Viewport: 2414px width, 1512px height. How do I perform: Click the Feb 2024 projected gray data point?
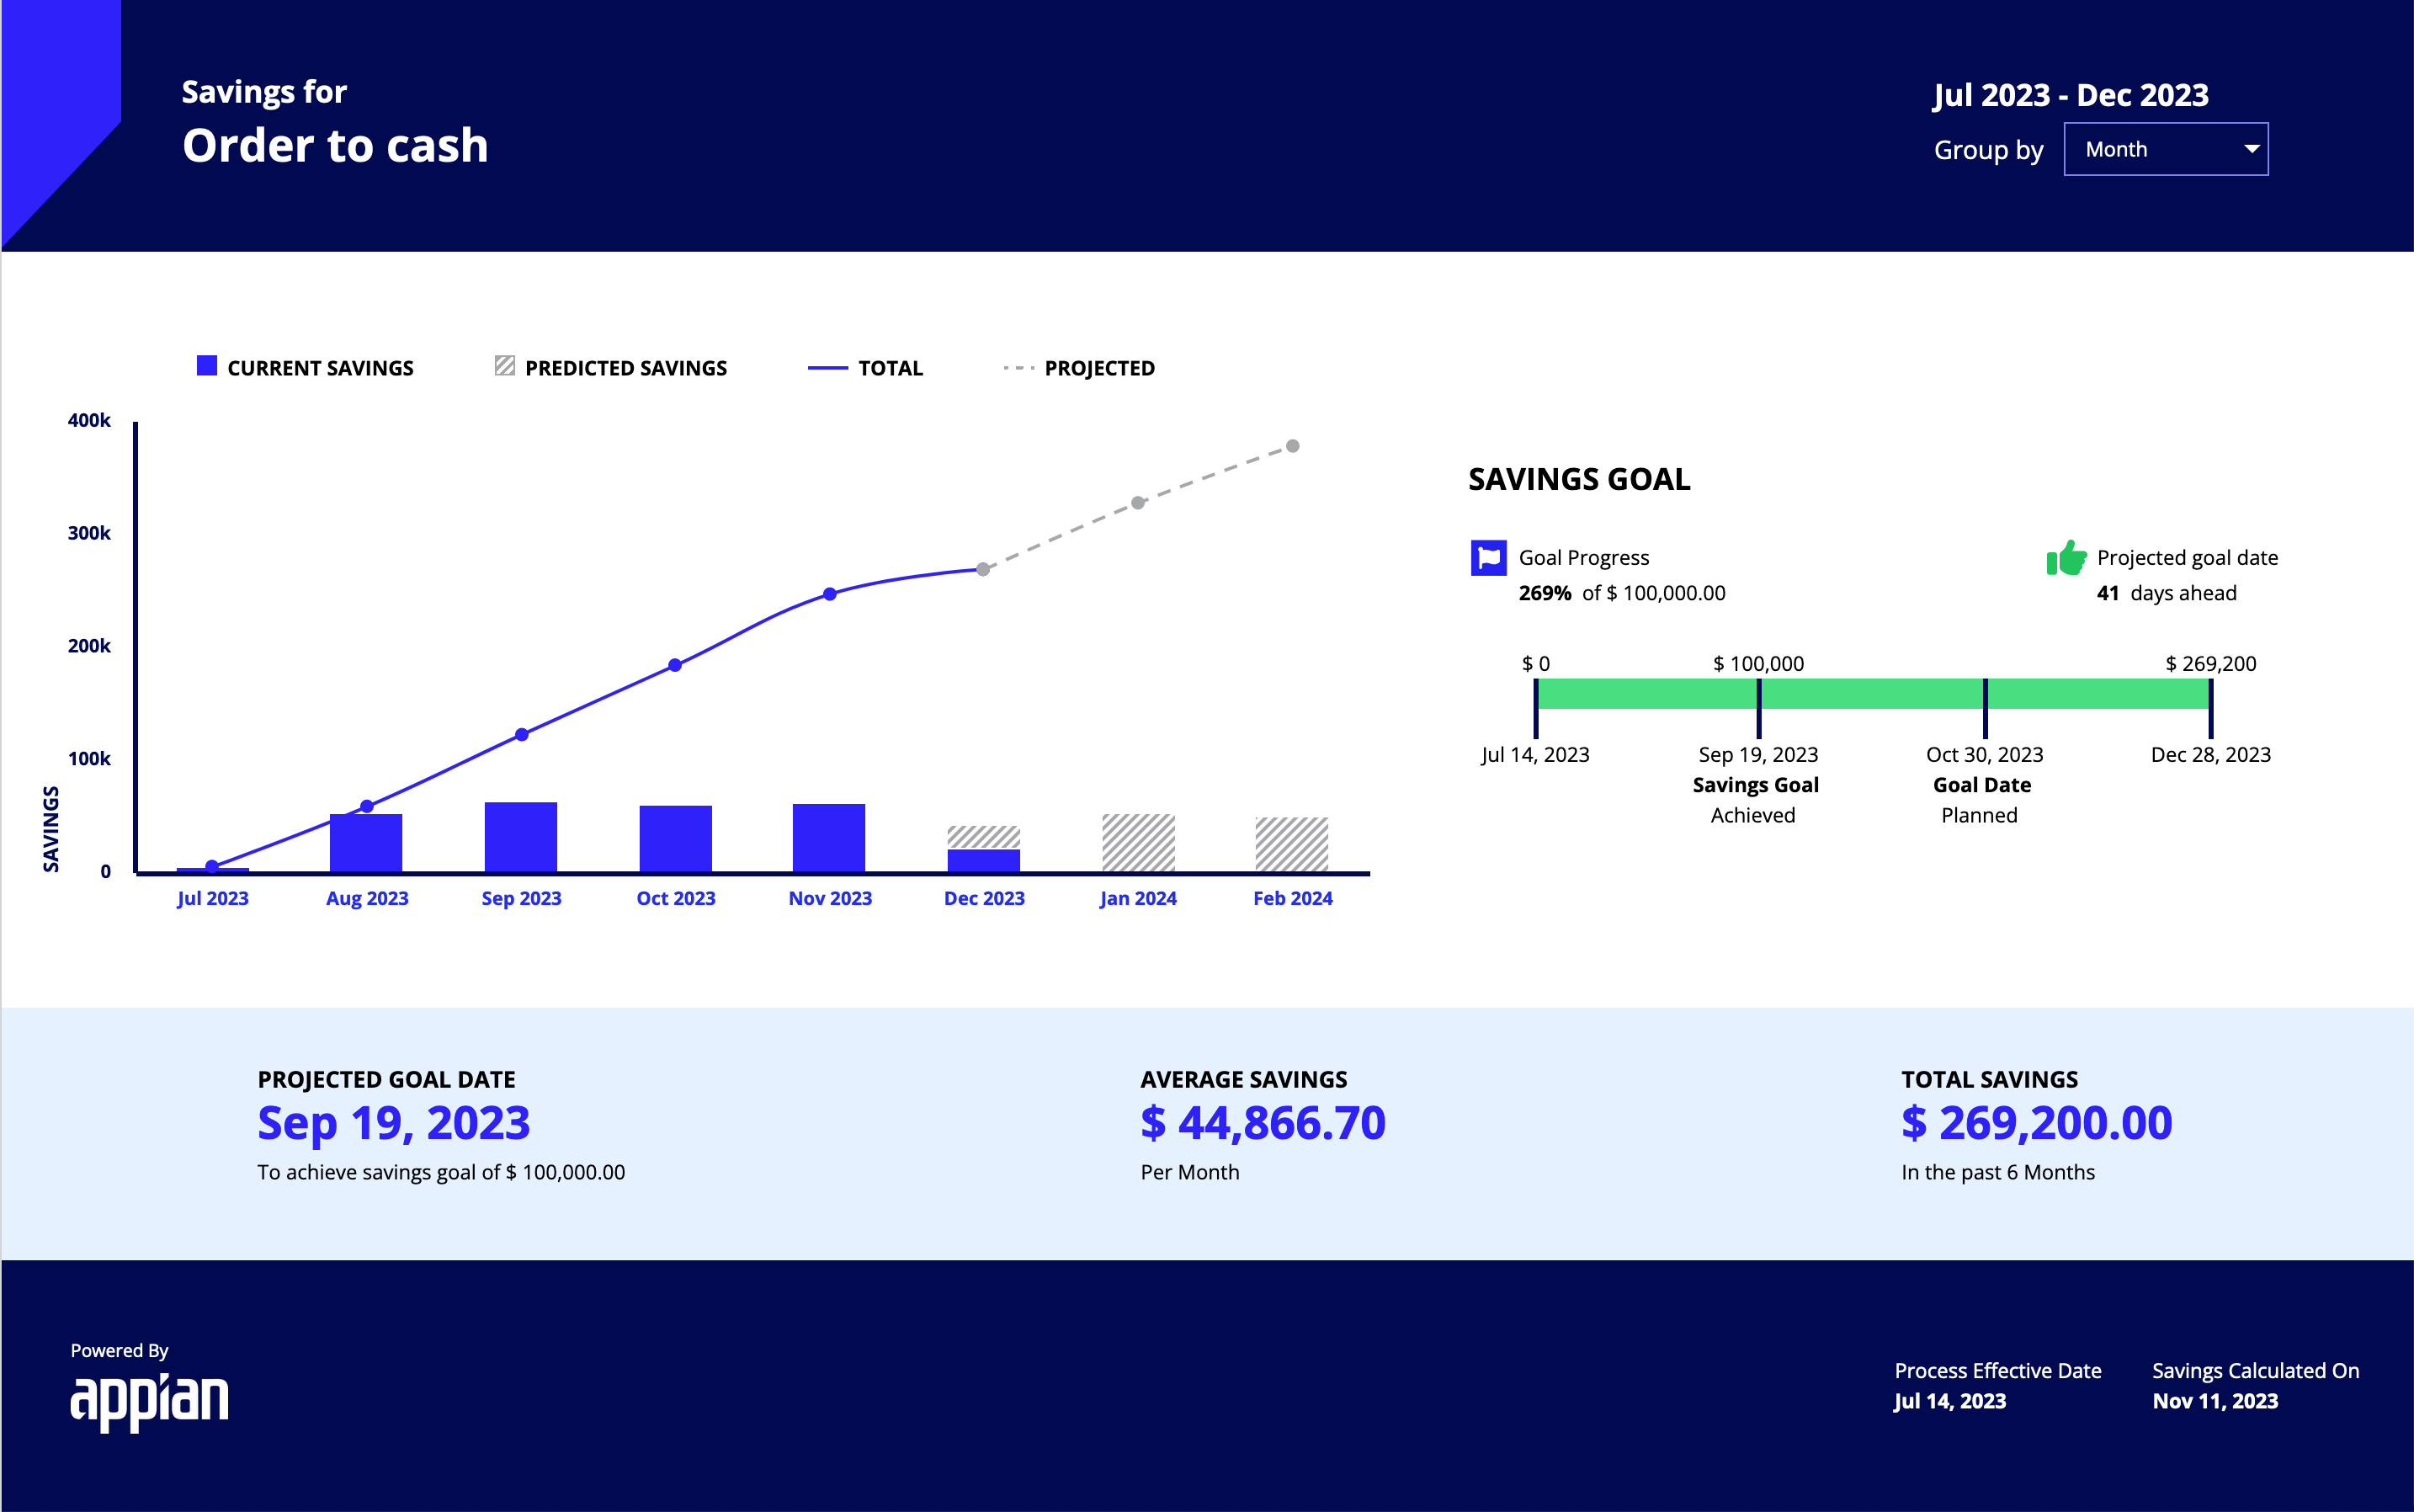1293,446
